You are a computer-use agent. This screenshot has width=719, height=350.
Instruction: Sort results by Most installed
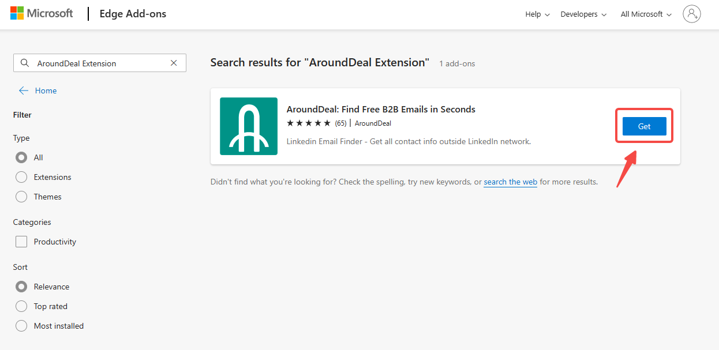pyautogui.click(x=21, y=326)
